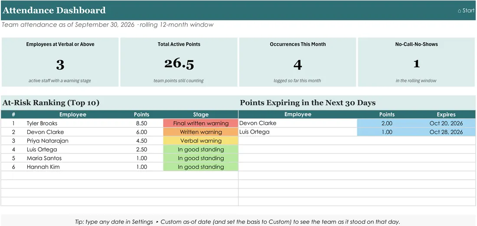Click the 1.00 expiring points cell for Luis Ortega
The width and height of the screenshot is (477, 226).
point(387,132)
